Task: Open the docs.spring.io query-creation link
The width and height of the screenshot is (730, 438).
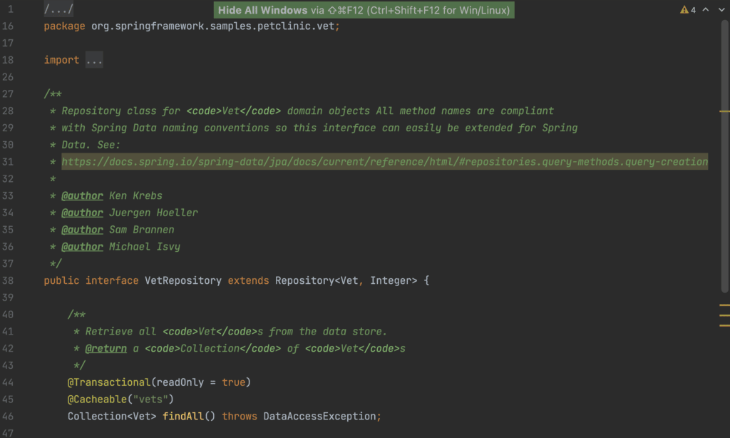Action: point(384,162)
